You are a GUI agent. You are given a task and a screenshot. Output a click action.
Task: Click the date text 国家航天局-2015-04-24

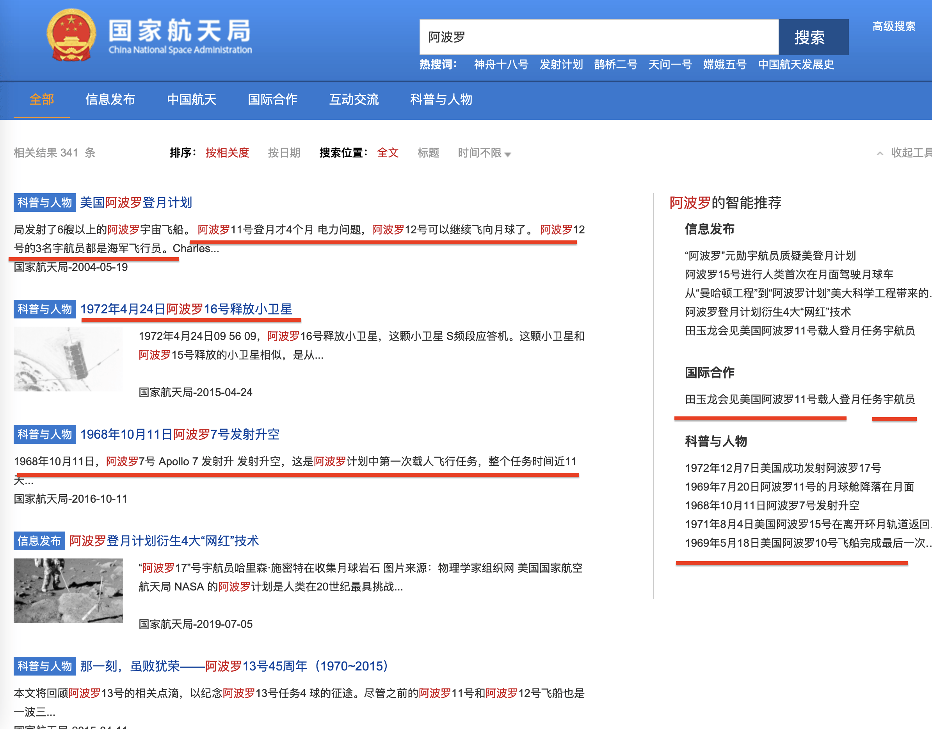pyautogui.click(x=196, y=393)
